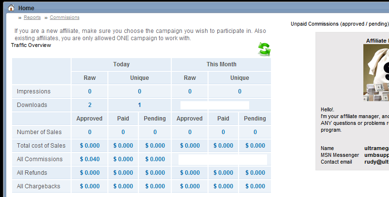Screen dimensions: 389x197
Task: Click Unpaid Commissions approved / pending heading
Action: pos(340,24)
